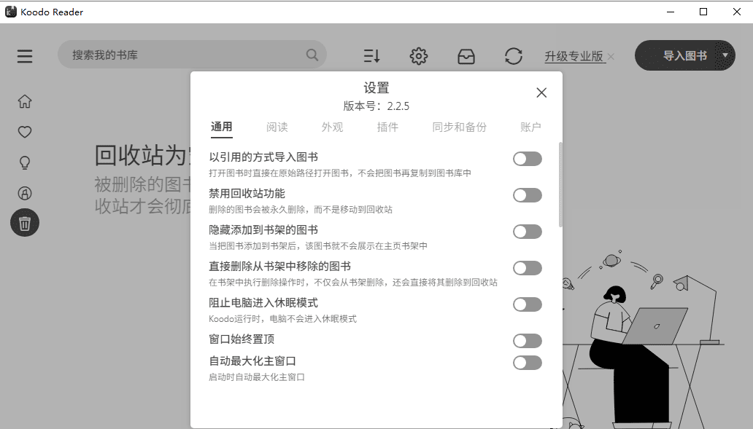Enable 以引用的方式导入图书 toggle
The height and width of the screenshot is (429, 753).
click(x=527, y=159)
